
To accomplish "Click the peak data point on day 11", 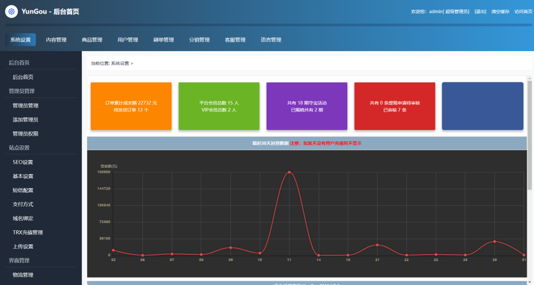I will 289,172.
